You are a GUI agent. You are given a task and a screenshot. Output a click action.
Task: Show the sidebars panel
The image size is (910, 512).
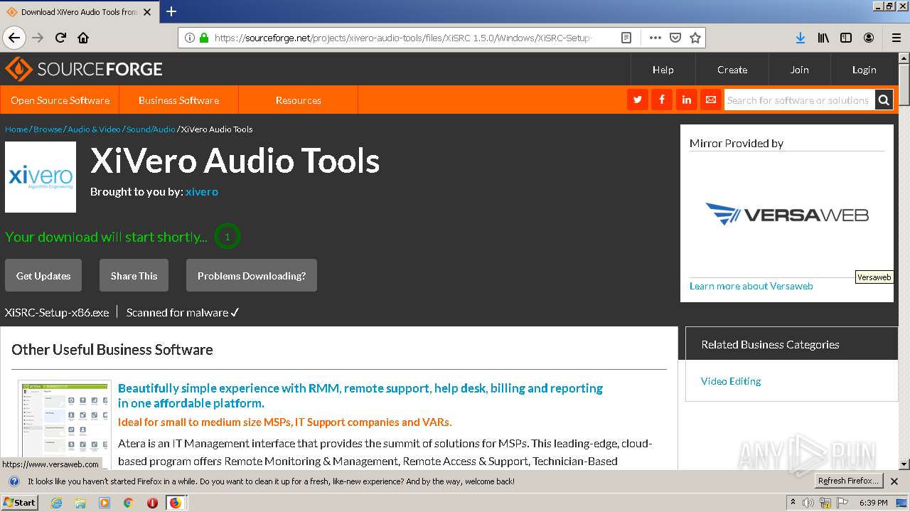pos(846,38)
